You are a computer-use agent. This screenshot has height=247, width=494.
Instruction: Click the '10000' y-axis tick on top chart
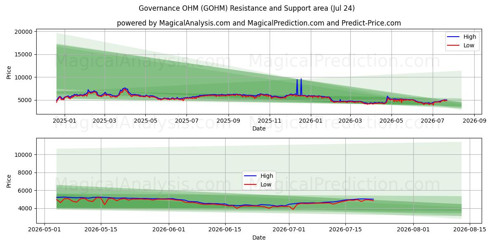pos(23,77)
